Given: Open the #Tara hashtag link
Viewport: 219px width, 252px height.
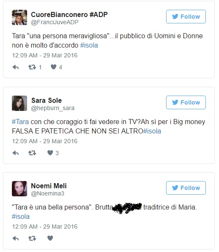Looking at the screenshot, I should click(20, 122).
